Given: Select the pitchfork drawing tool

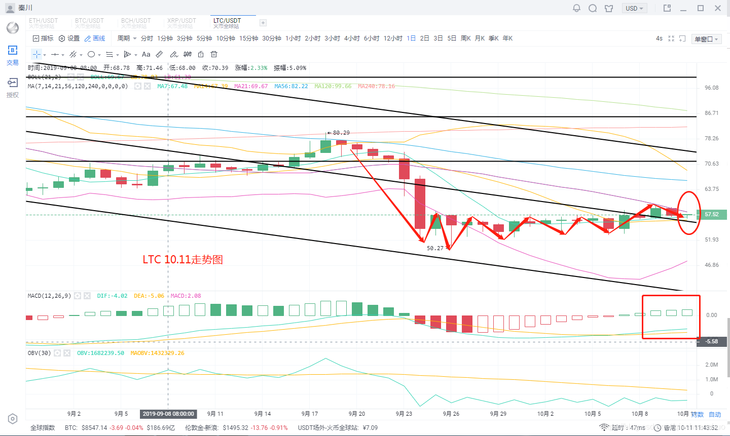Looking at the screenshot, I should coord(128,54).
